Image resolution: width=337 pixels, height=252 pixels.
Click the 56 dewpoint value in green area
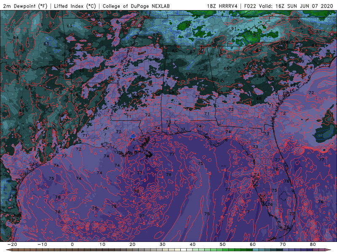tap(188, 24)
